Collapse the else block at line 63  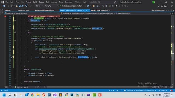[x=15, y=33]
